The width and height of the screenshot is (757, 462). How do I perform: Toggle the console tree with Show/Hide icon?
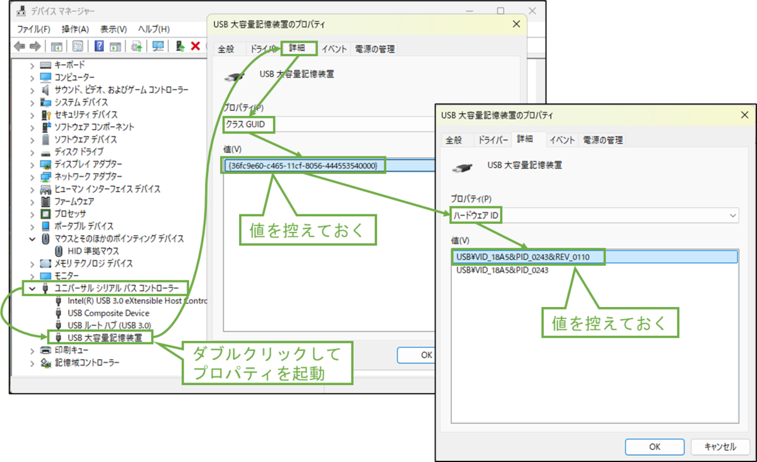pyautogui.click(x=57, y=45)
